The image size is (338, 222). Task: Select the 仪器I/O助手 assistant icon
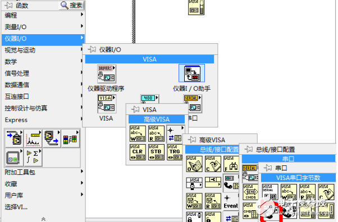191,73
